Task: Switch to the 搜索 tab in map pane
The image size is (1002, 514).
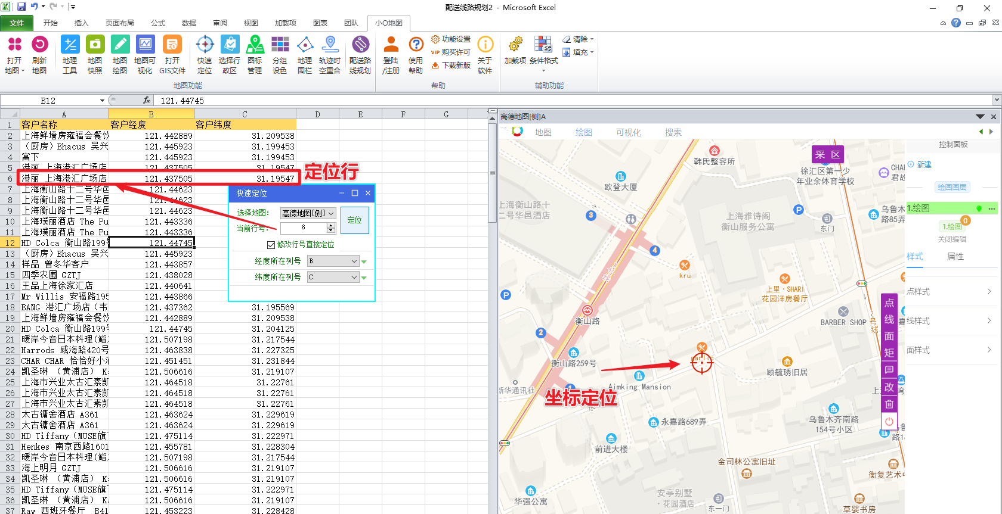Action: coord(673,132)
